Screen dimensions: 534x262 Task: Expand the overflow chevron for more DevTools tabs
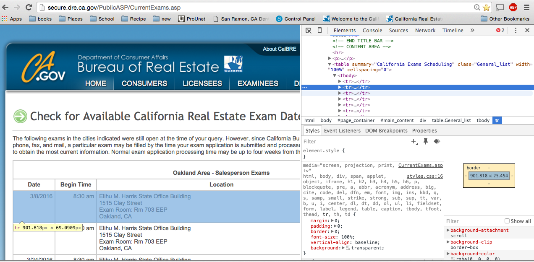coord(472,30)
